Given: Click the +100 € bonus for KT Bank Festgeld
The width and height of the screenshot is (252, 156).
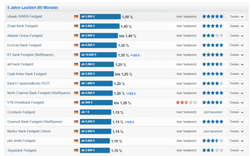Looking at the screenshot, I should (135, 55).
